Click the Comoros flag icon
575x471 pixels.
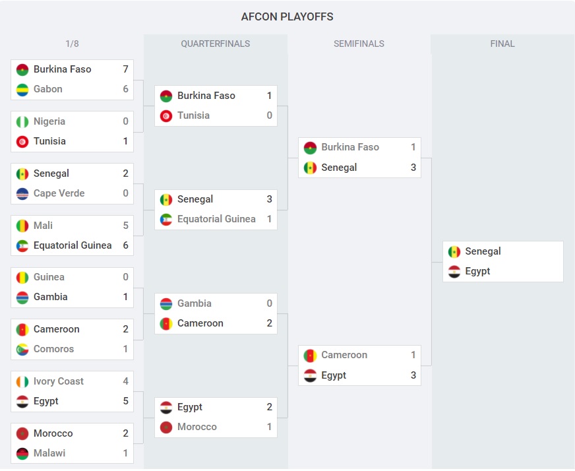point(22,349)
